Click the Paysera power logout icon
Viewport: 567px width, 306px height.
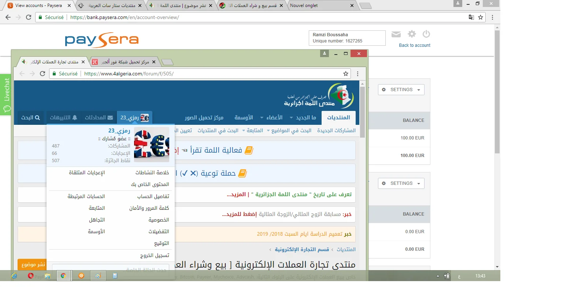426,34
